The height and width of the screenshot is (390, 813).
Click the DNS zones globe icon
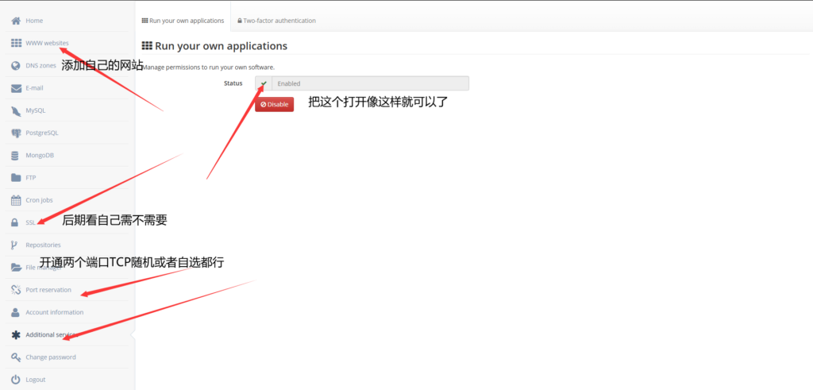16,66
